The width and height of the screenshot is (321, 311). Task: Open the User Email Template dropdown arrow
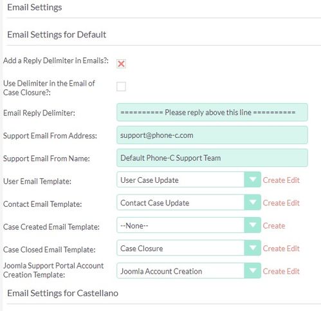tap(253, 180)
